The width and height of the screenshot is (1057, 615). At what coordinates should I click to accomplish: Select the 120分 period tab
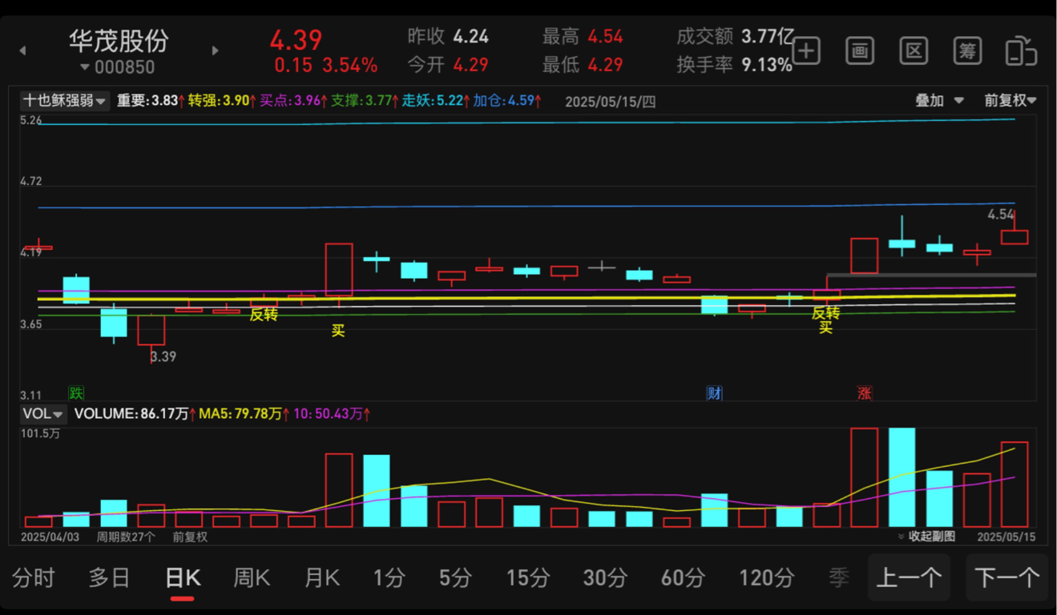(767, 577)
